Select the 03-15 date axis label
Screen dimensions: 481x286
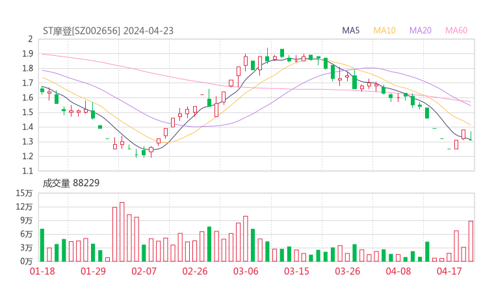[x=296, y=271]
